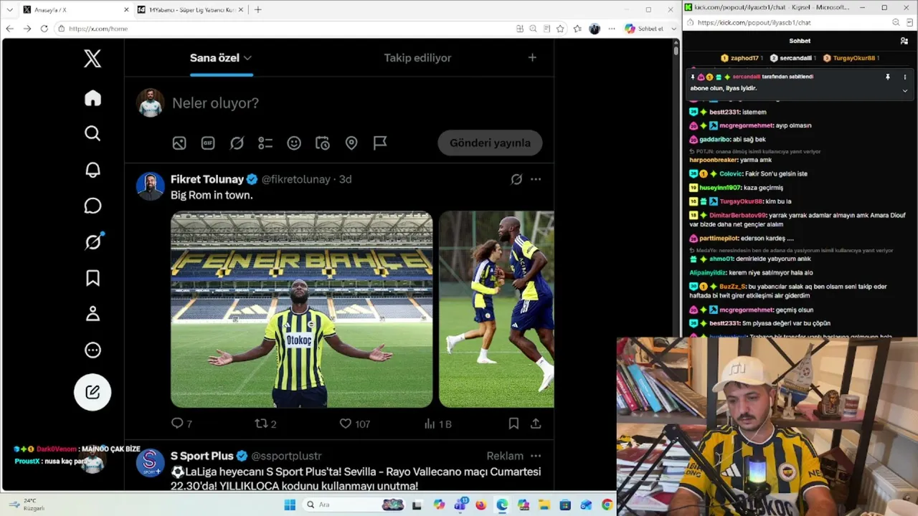Open the S Sport Plus profile name link
Viewport: 918px width, 516px height.
click(x=202, y=456)
